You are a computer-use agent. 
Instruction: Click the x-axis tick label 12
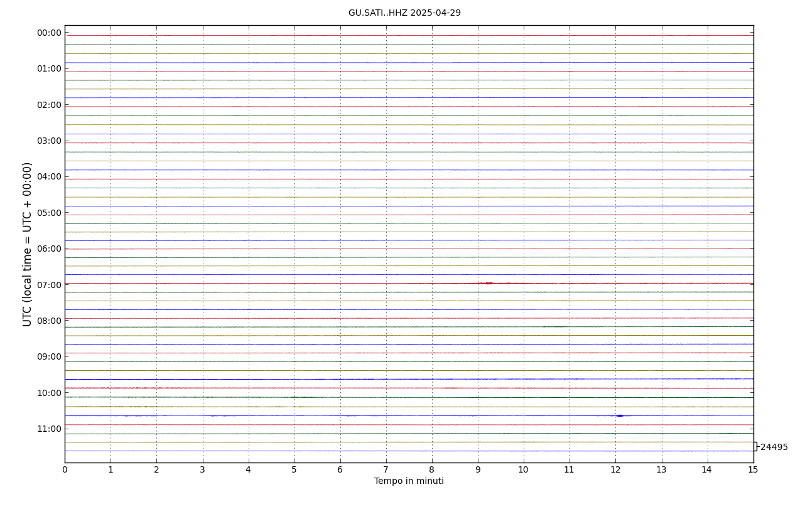click(x=615, y=470)
